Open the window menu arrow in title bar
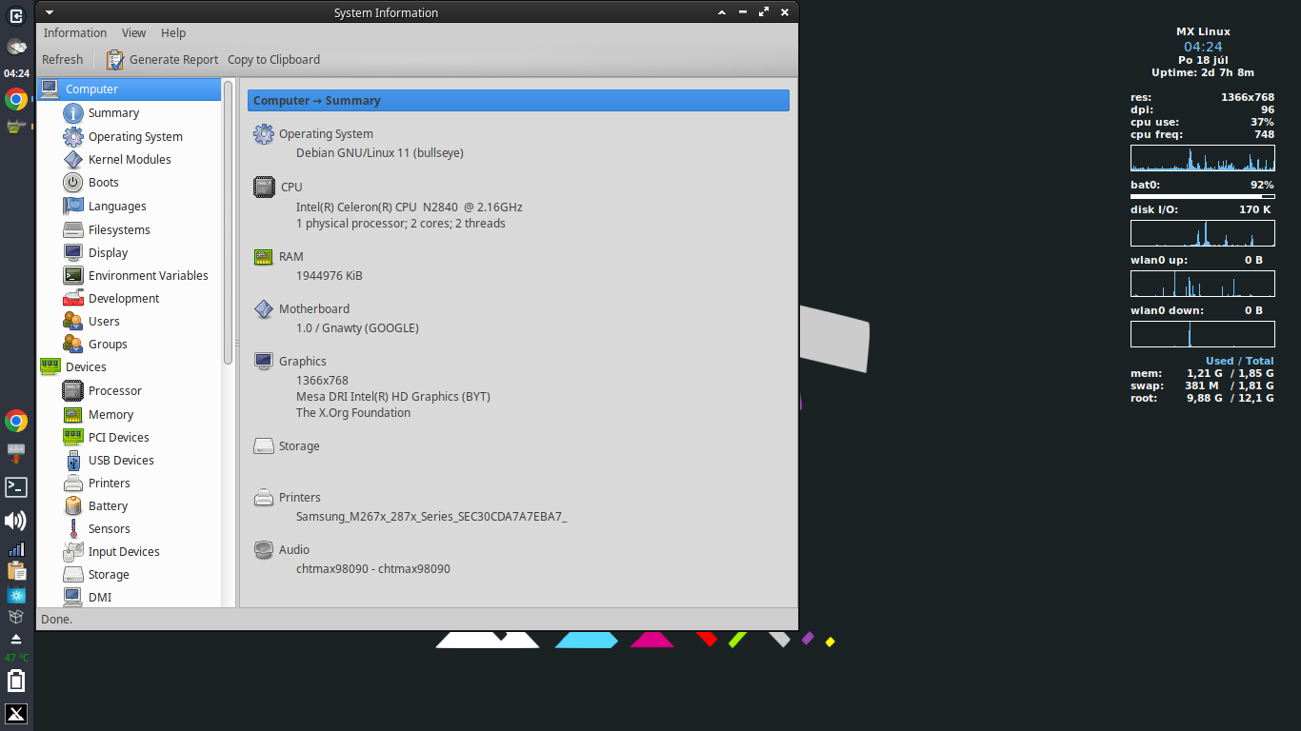Viewport: 1301px width, 731px height. pos(50,12)
